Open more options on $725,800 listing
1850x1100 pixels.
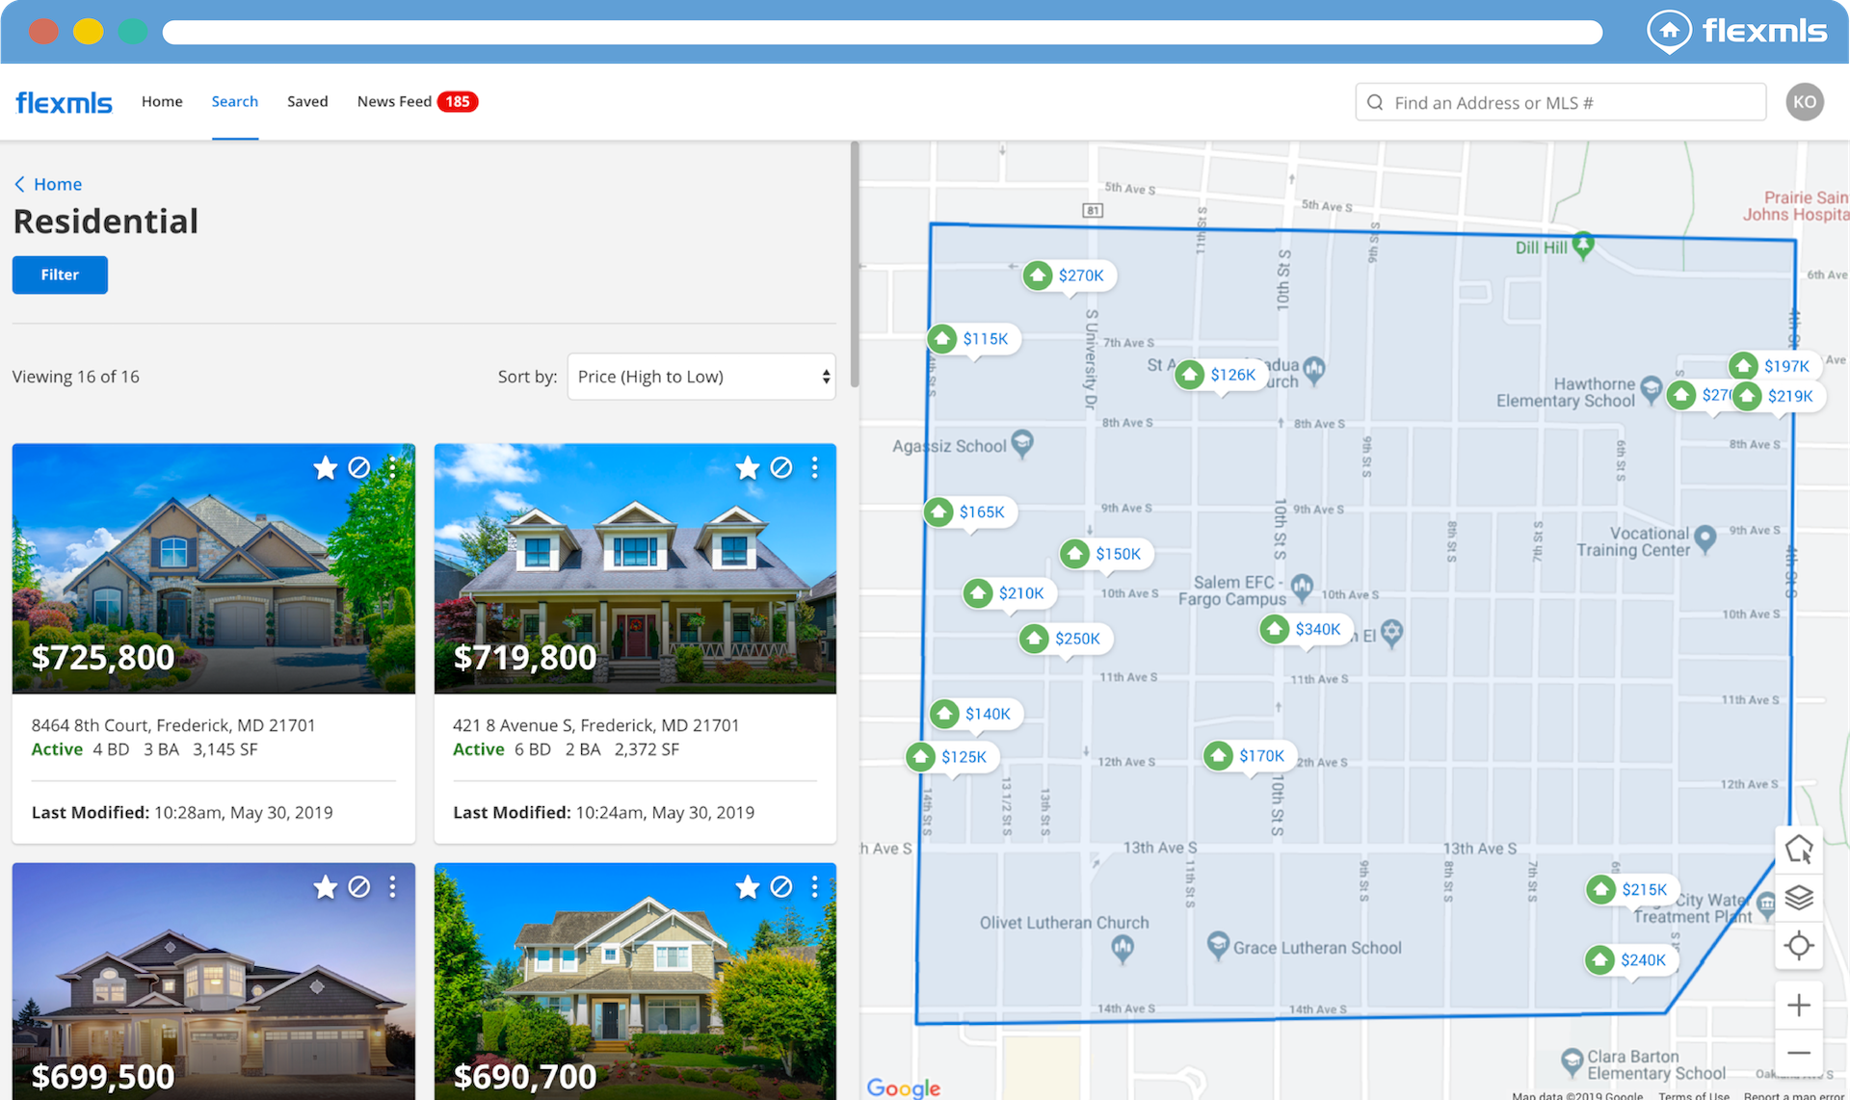tap(392, 468)
